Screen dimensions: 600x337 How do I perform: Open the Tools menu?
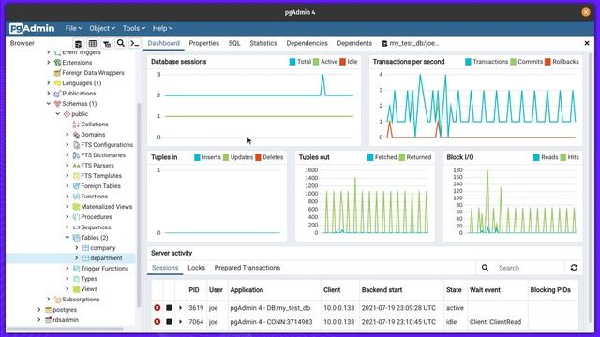[x=133, y=28]
